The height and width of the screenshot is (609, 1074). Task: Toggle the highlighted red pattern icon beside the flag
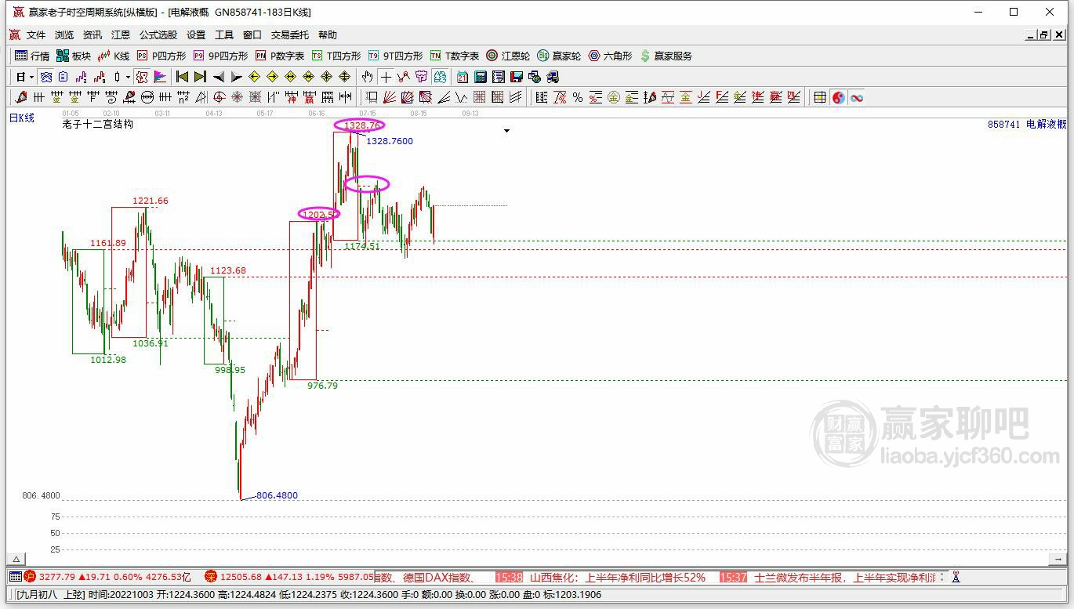pyautogui.click(x=142, y=77)
